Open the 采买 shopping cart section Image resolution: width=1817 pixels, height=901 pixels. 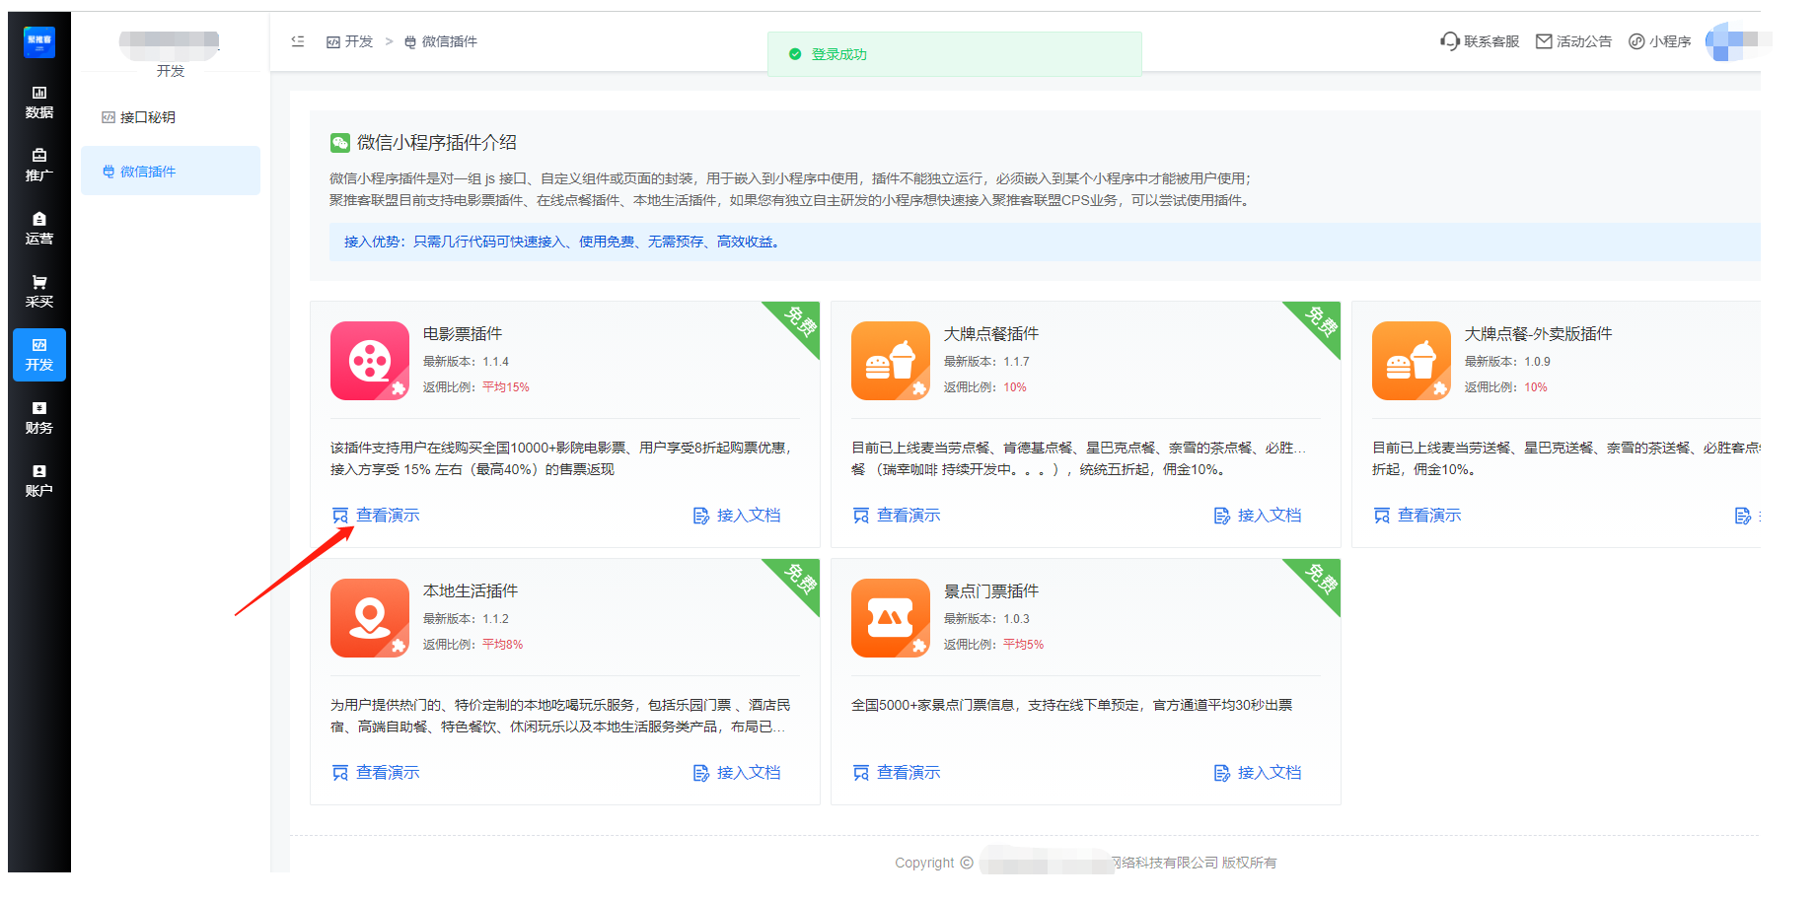39,292
